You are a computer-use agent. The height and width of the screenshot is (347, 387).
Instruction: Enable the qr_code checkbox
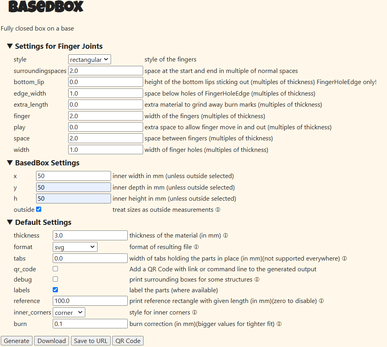click(x=55, y=269)
